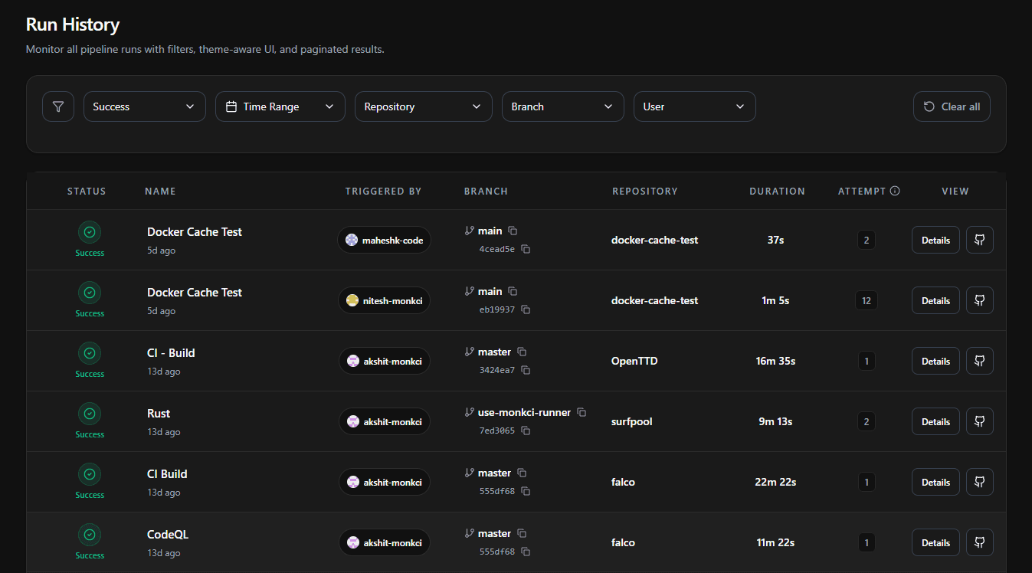This screenshot has width=1032, height=573.
Task: Click the filter funnel icon button
Action: [58, 106]
